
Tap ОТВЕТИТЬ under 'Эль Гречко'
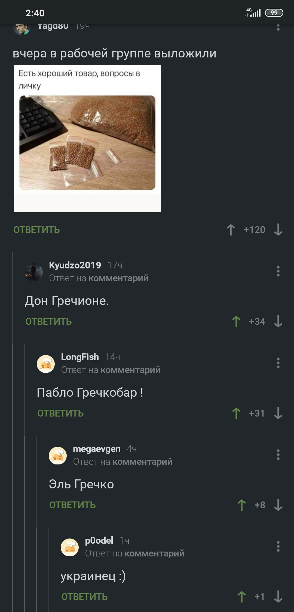pos(72,505)
